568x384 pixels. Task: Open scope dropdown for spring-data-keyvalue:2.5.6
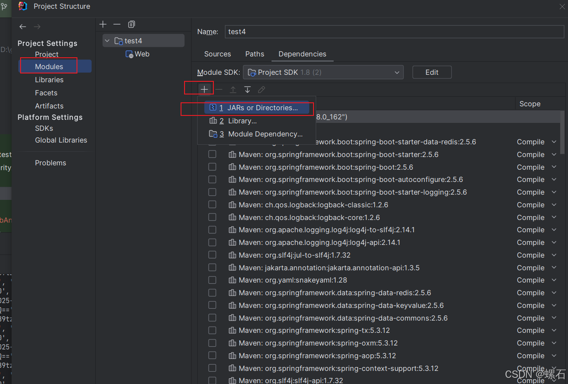pos(554,305)
